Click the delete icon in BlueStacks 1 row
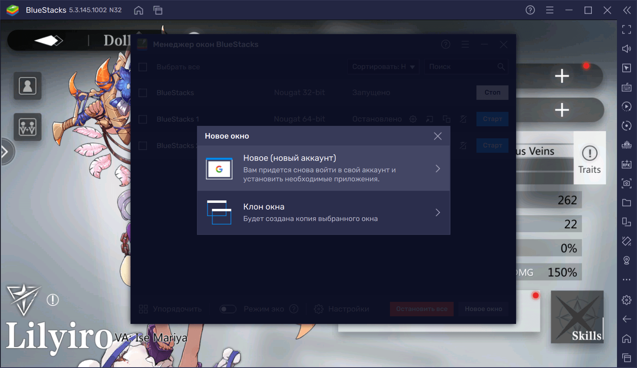 (463, 119)
